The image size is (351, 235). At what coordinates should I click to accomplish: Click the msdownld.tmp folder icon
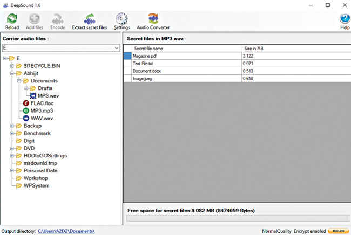point(19,163)
